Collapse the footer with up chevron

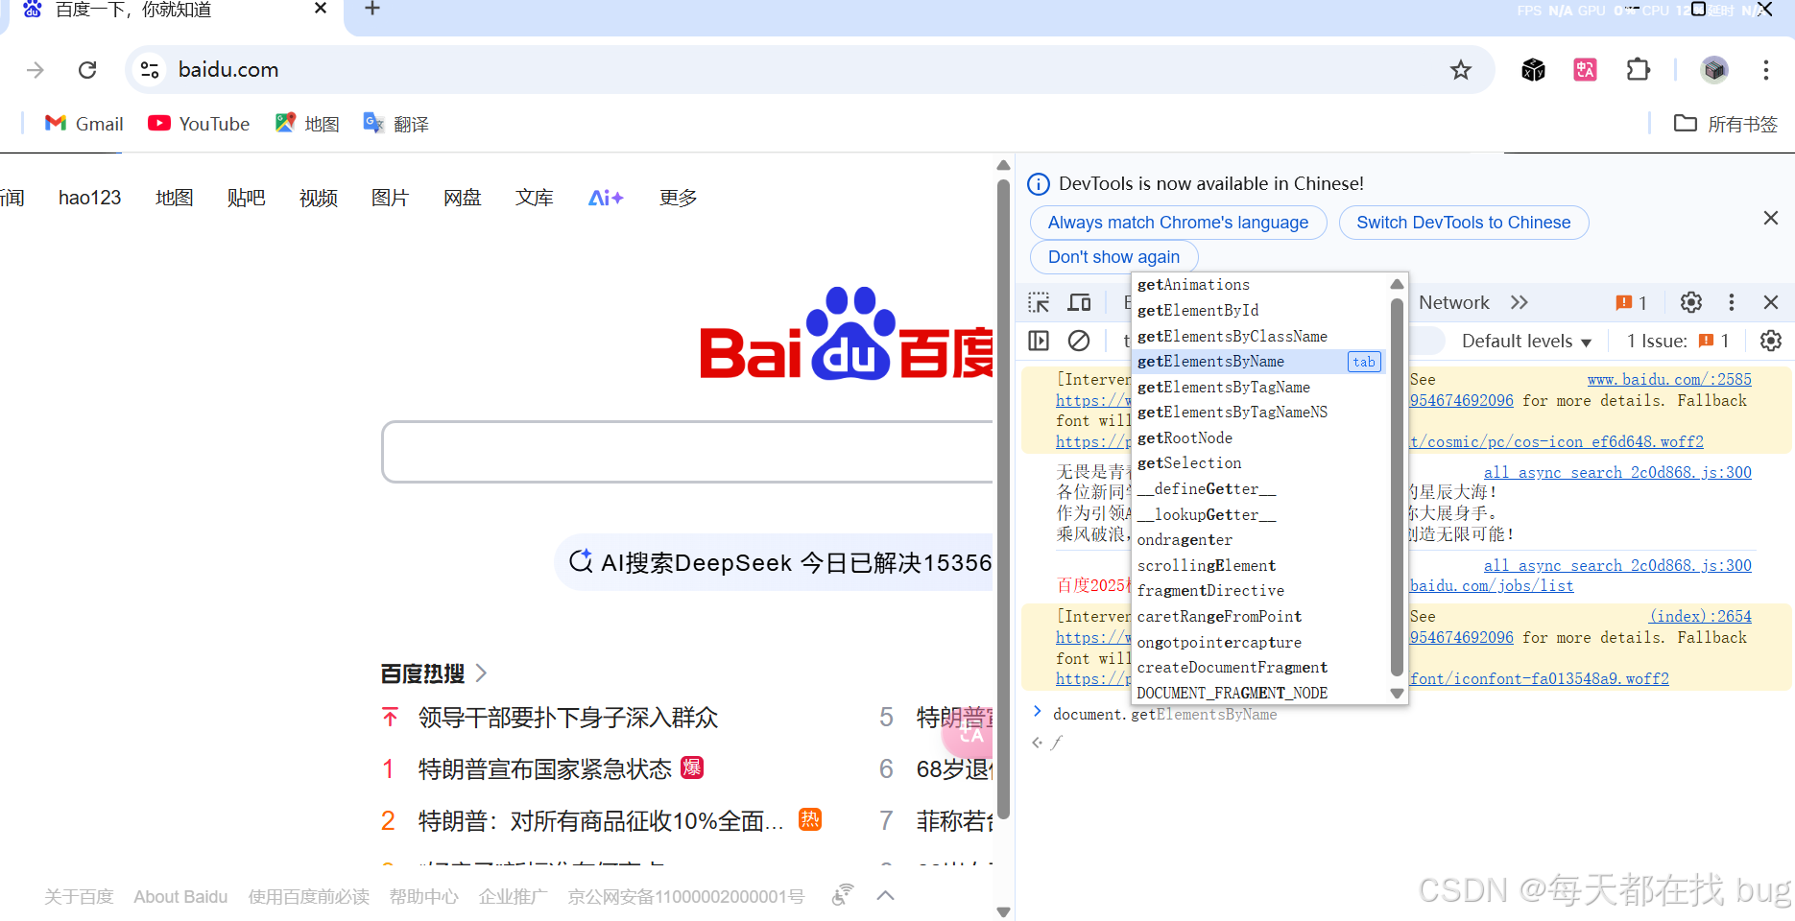coord(886,895)
